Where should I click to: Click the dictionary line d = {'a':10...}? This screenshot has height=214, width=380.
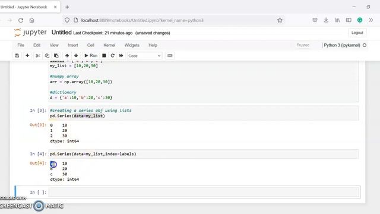pyautogui.click(x=81, y=97)
